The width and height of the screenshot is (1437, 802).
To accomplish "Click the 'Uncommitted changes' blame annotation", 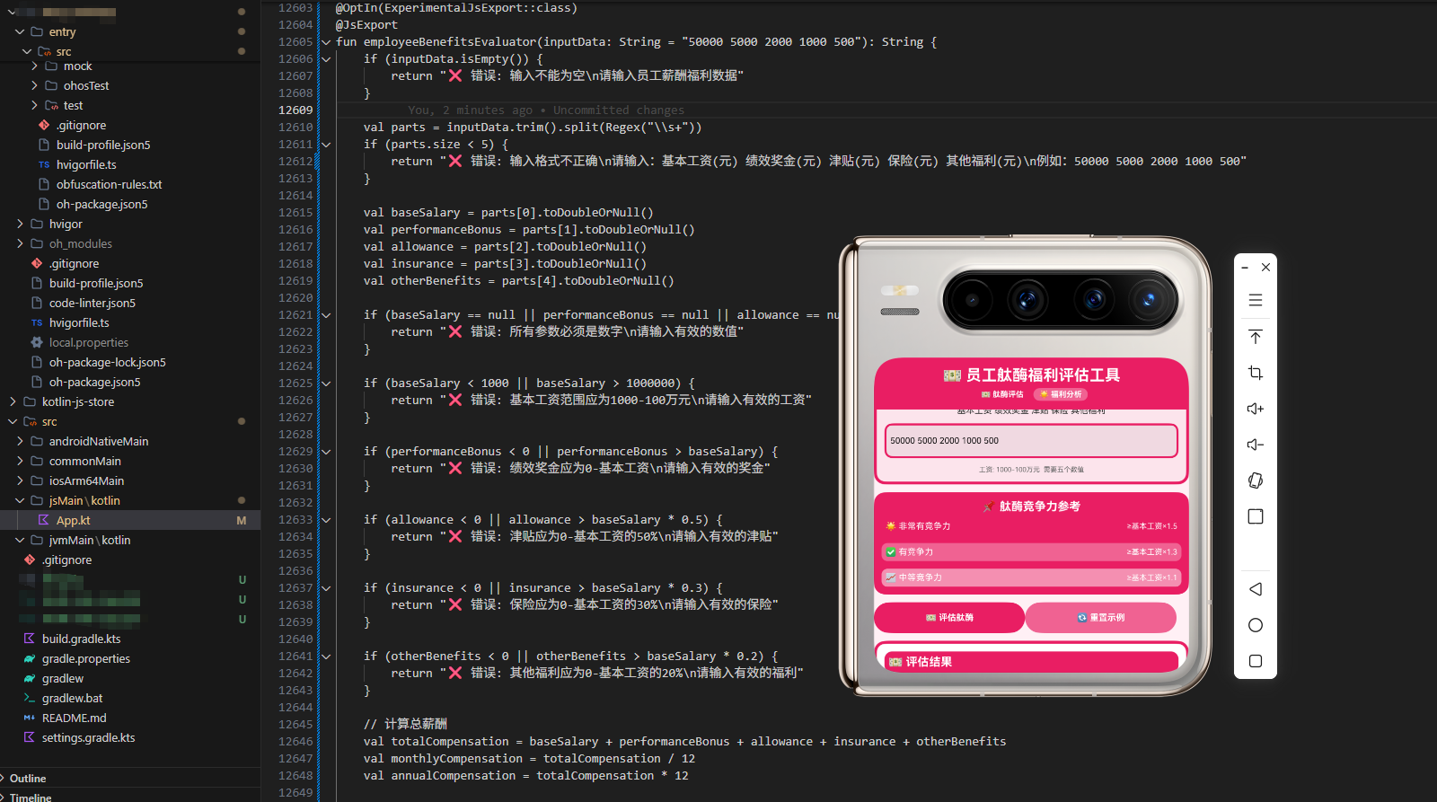I will [619, 110].
